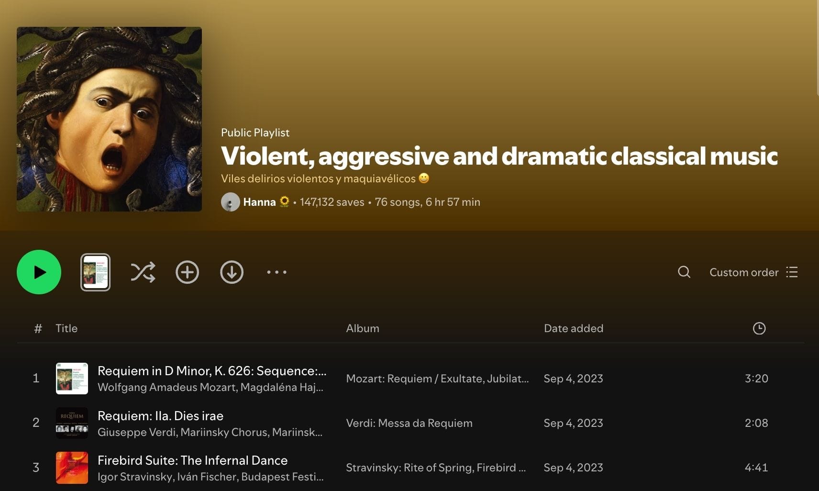This screenshot has width=819, height=491.
Task: Open Hanna's profile link
Action: tap(259, 202)
